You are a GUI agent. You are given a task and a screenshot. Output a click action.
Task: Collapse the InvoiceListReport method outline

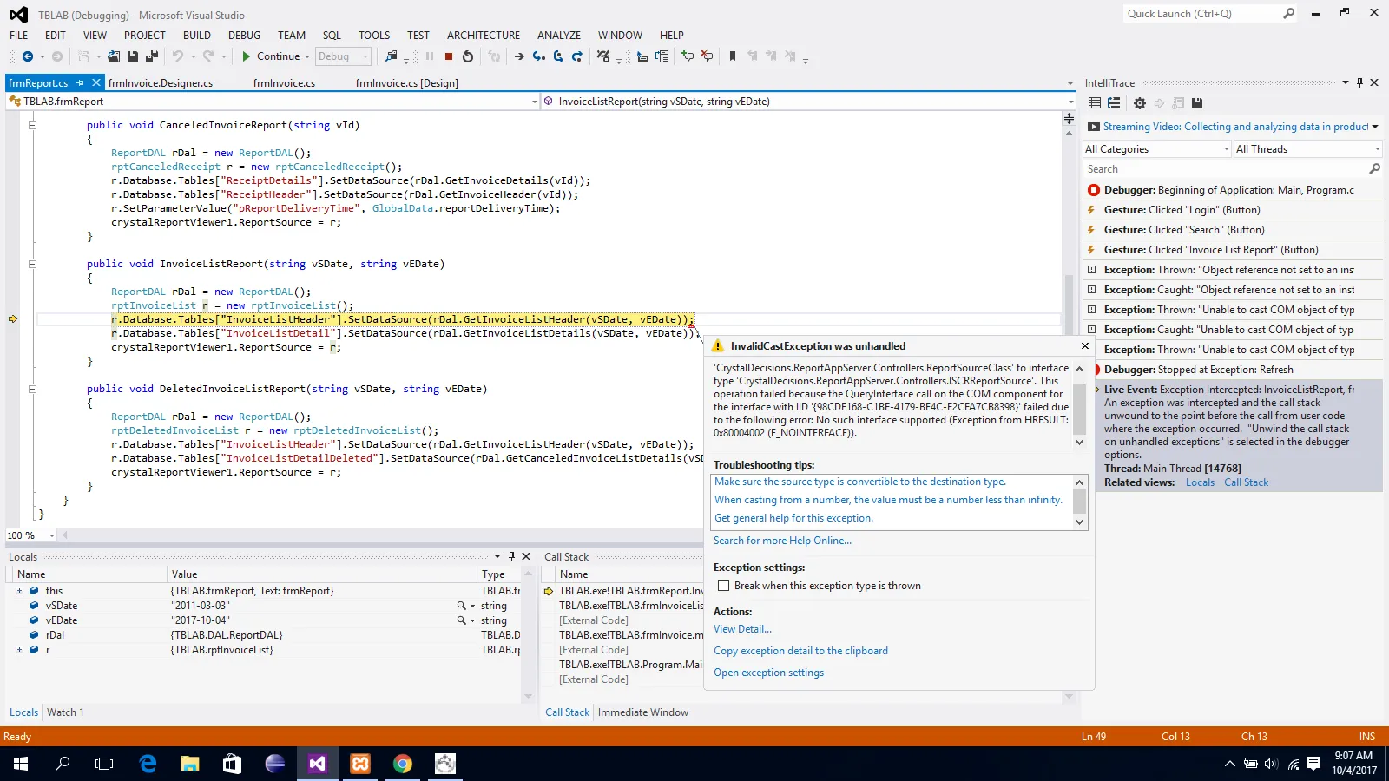tap(32, 264)
